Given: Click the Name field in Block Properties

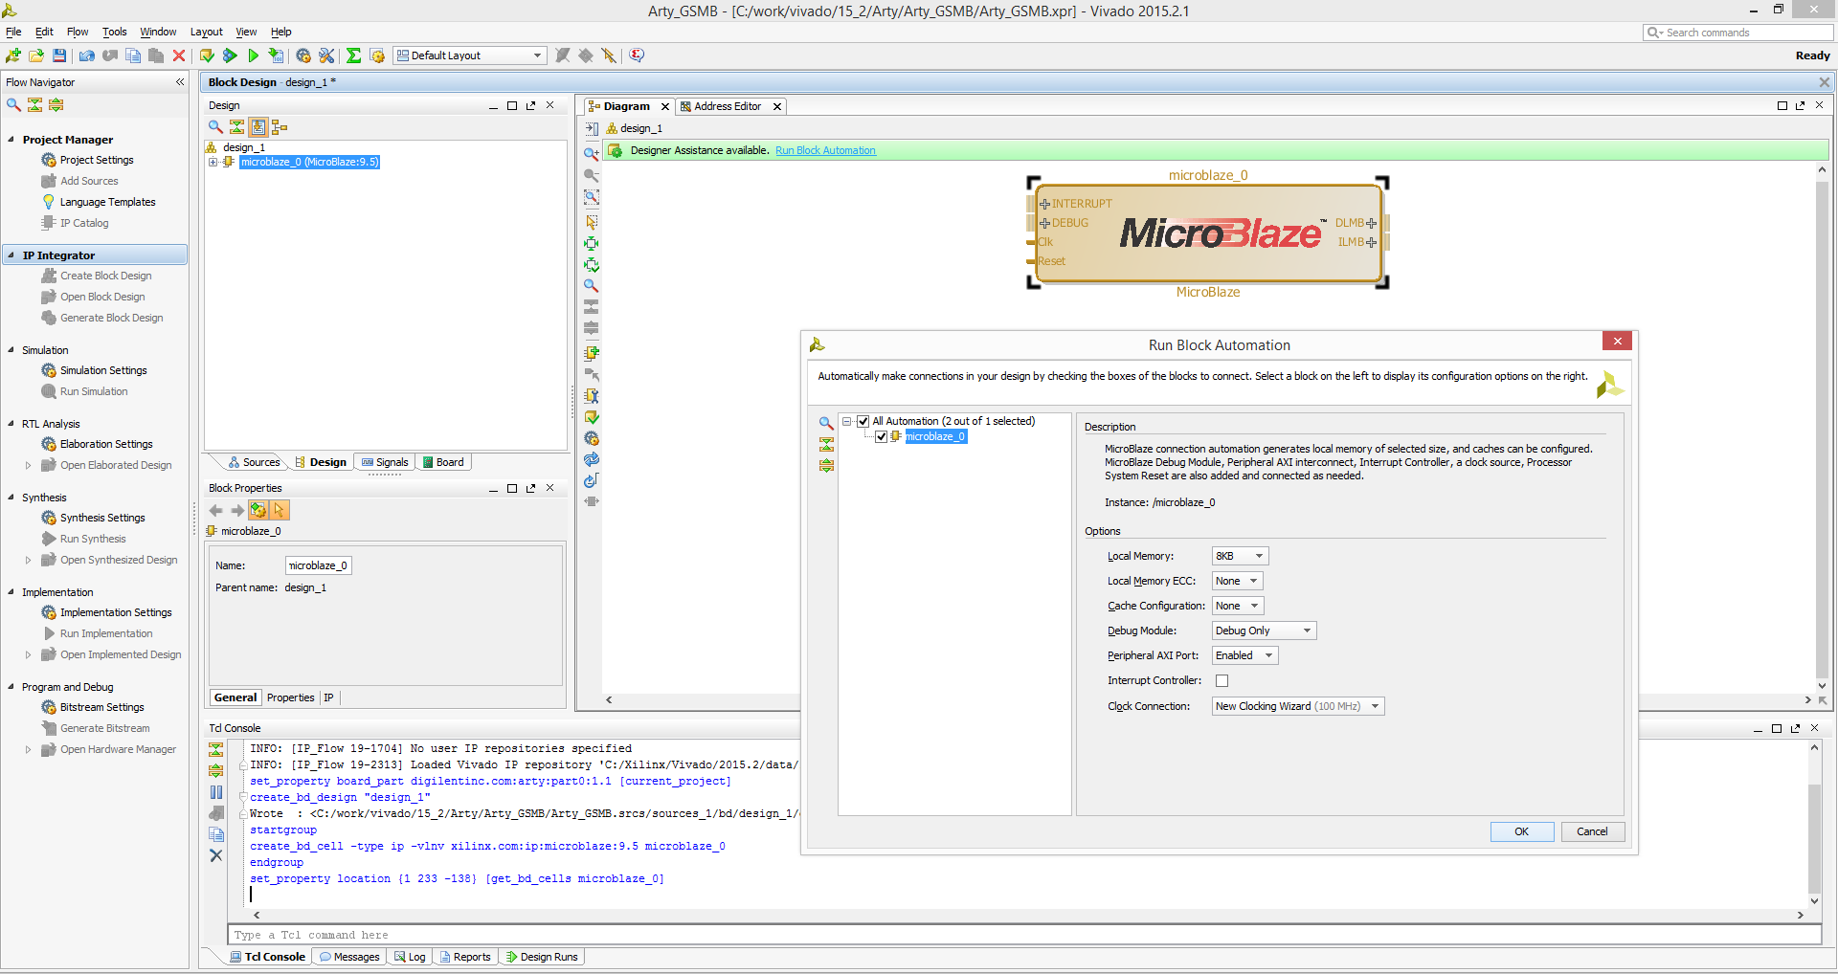Looking at the screenshot, I should point(318,565).
